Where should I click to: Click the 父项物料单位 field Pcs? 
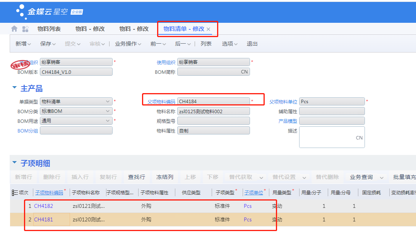coord(332,101)
